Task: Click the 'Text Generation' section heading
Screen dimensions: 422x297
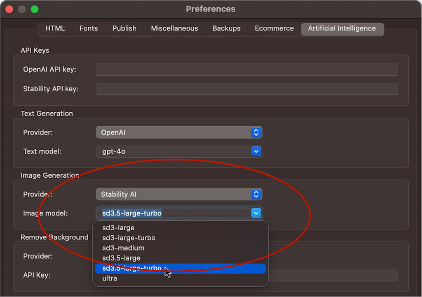Action: (47, 114)
